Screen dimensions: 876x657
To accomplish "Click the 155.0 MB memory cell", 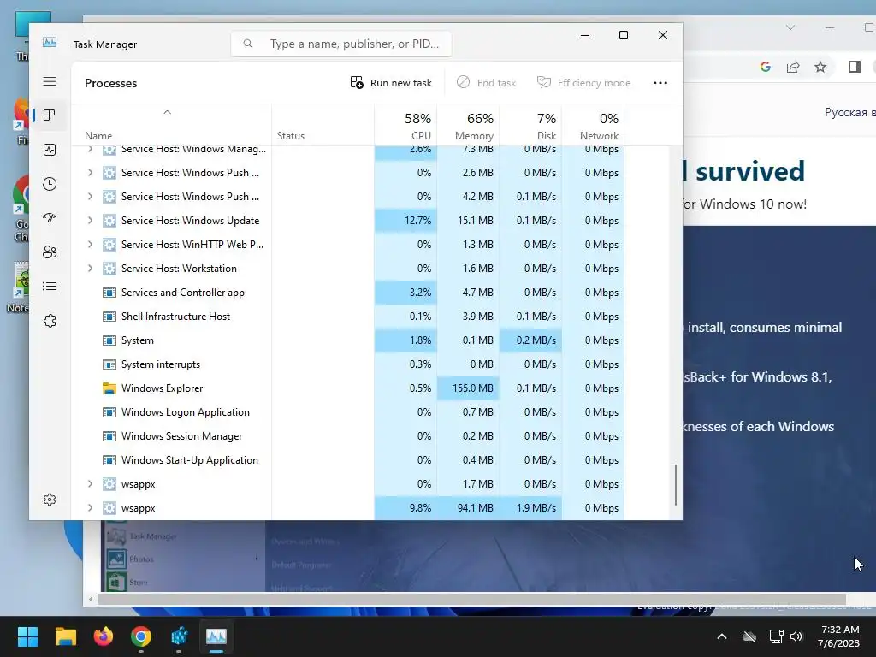I will click(468, 388).
